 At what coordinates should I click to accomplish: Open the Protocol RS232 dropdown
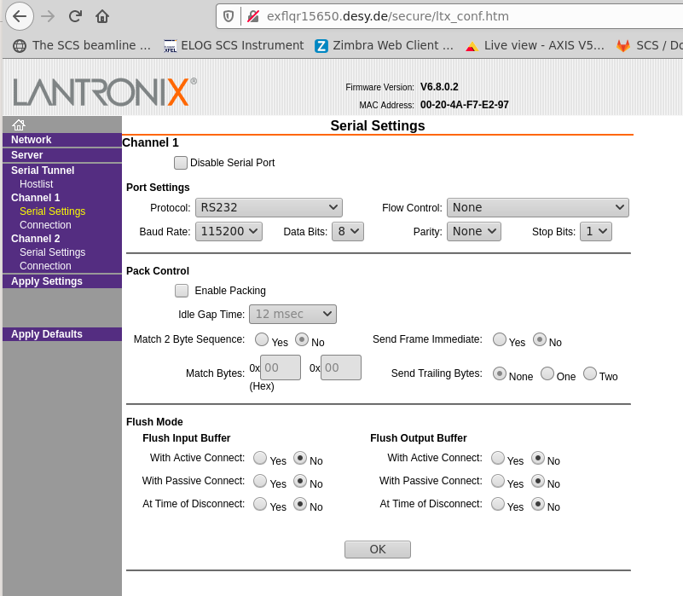pos(269,207)
